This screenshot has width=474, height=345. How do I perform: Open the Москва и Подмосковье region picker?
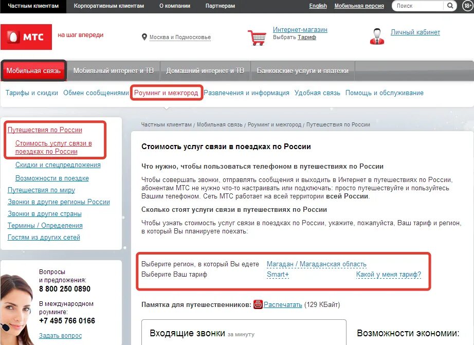(180, 37)
